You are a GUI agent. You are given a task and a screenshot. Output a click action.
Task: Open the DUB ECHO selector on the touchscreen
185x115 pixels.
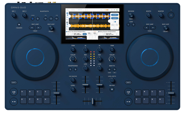click(114, 28)
